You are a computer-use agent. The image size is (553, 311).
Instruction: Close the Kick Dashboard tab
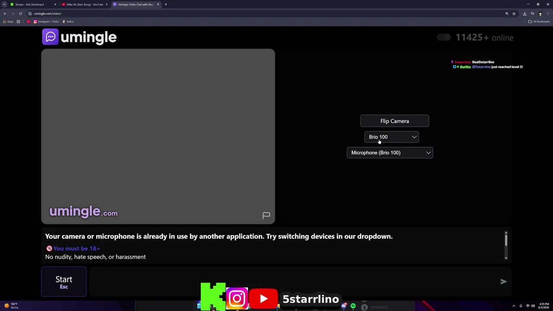tap(55, 4)
